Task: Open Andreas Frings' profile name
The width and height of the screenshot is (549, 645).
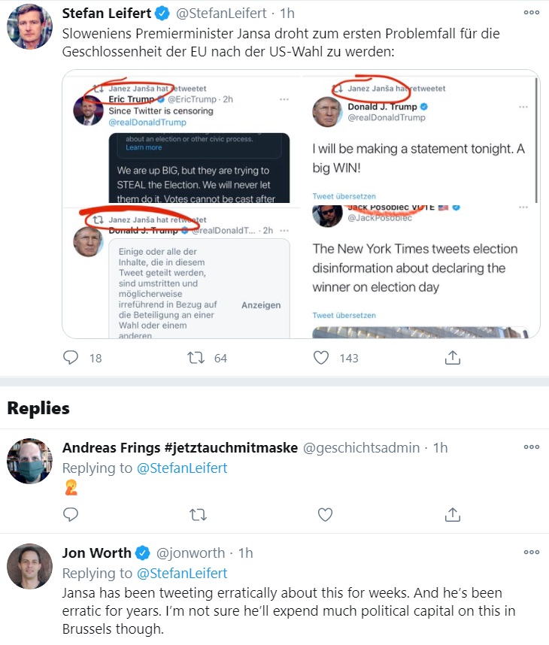Action: 180,447
